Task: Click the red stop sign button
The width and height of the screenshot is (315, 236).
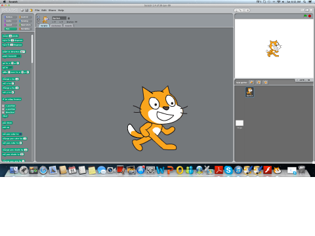Action: point(310,16)
